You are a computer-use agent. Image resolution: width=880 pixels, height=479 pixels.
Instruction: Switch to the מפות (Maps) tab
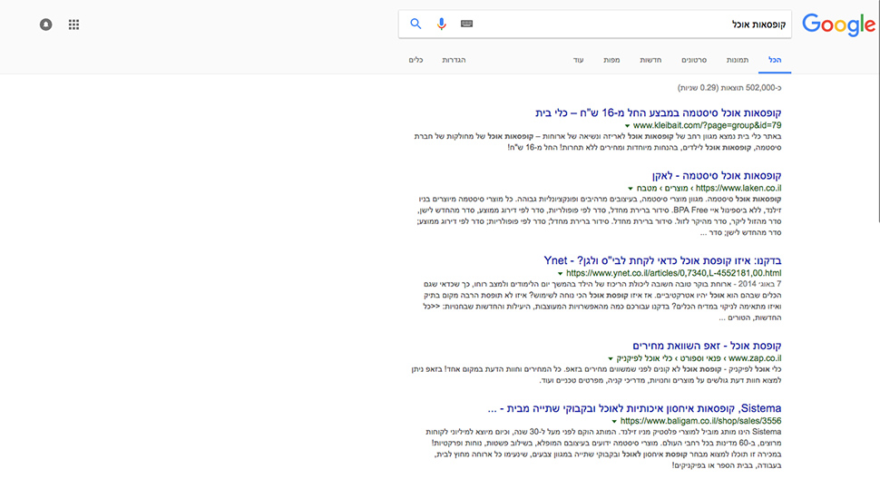[x=611, y=60]
